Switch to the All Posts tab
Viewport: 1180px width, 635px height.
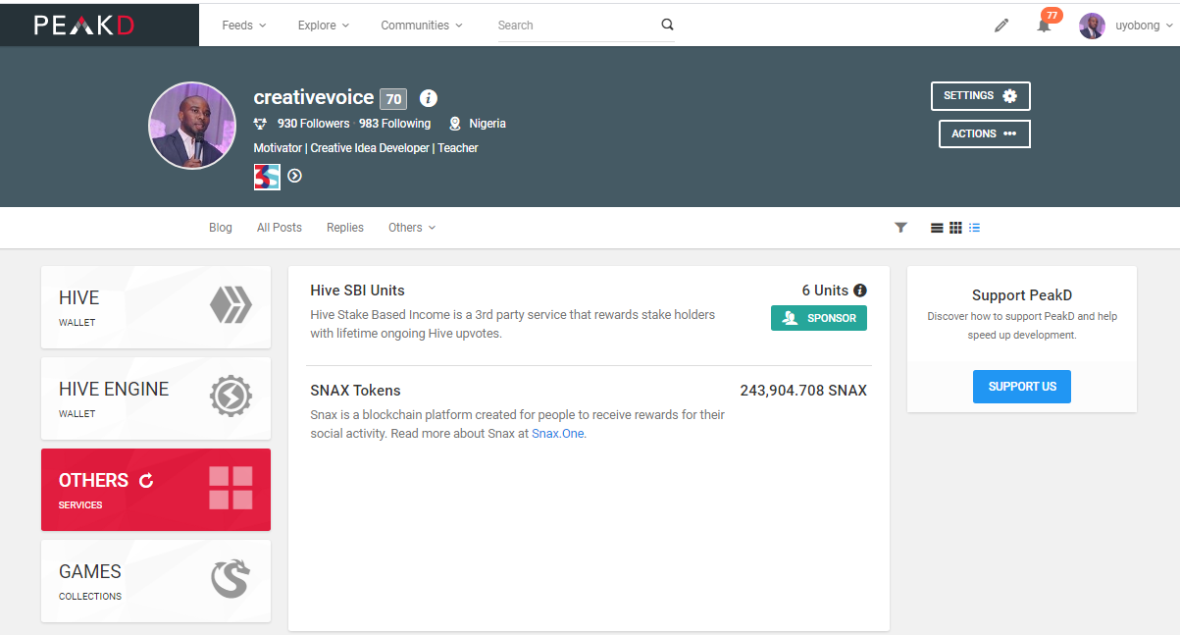pos(280,228)
